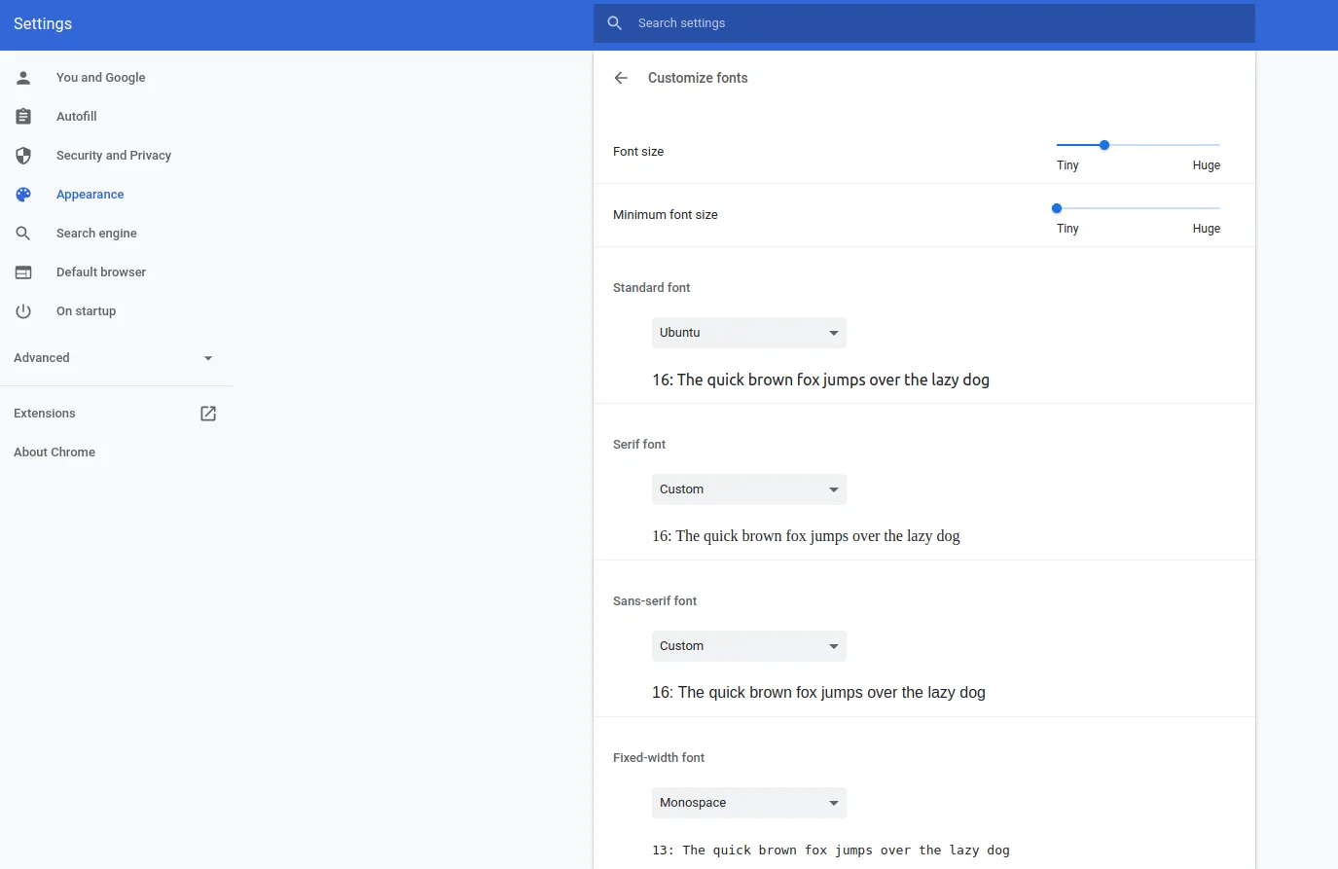Click the Autofill clipboard icon
This screenshot has height=869, width=1338.
tap(23, 117)
